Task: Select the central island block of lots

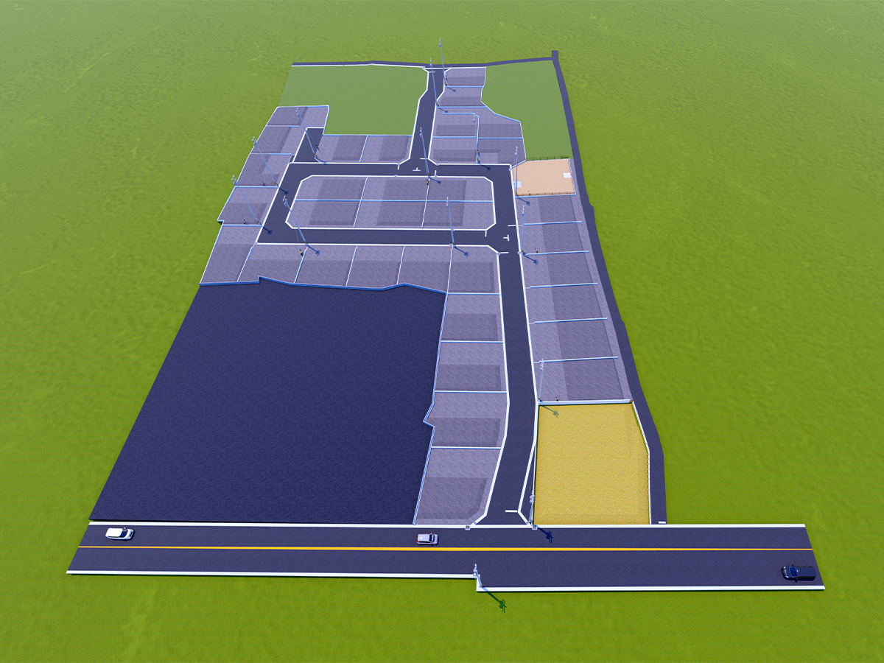Action: (392, 202)
